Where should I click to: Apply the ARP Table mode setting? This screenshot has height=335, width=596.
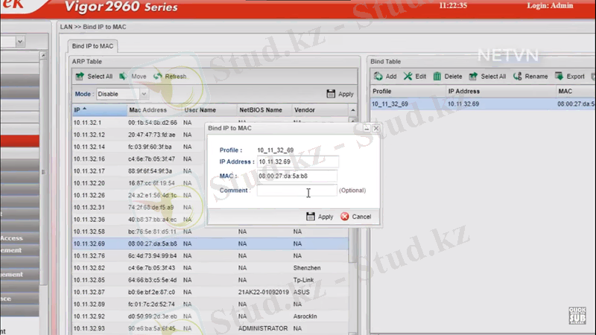[340, 94]
